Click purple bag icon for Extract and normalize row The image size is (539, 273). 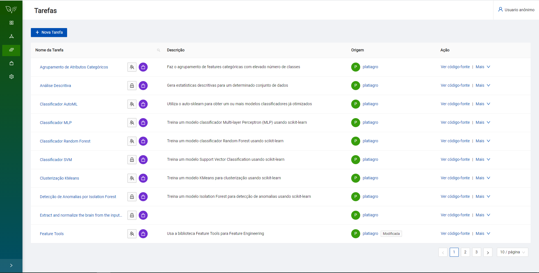tap(143, 215)
